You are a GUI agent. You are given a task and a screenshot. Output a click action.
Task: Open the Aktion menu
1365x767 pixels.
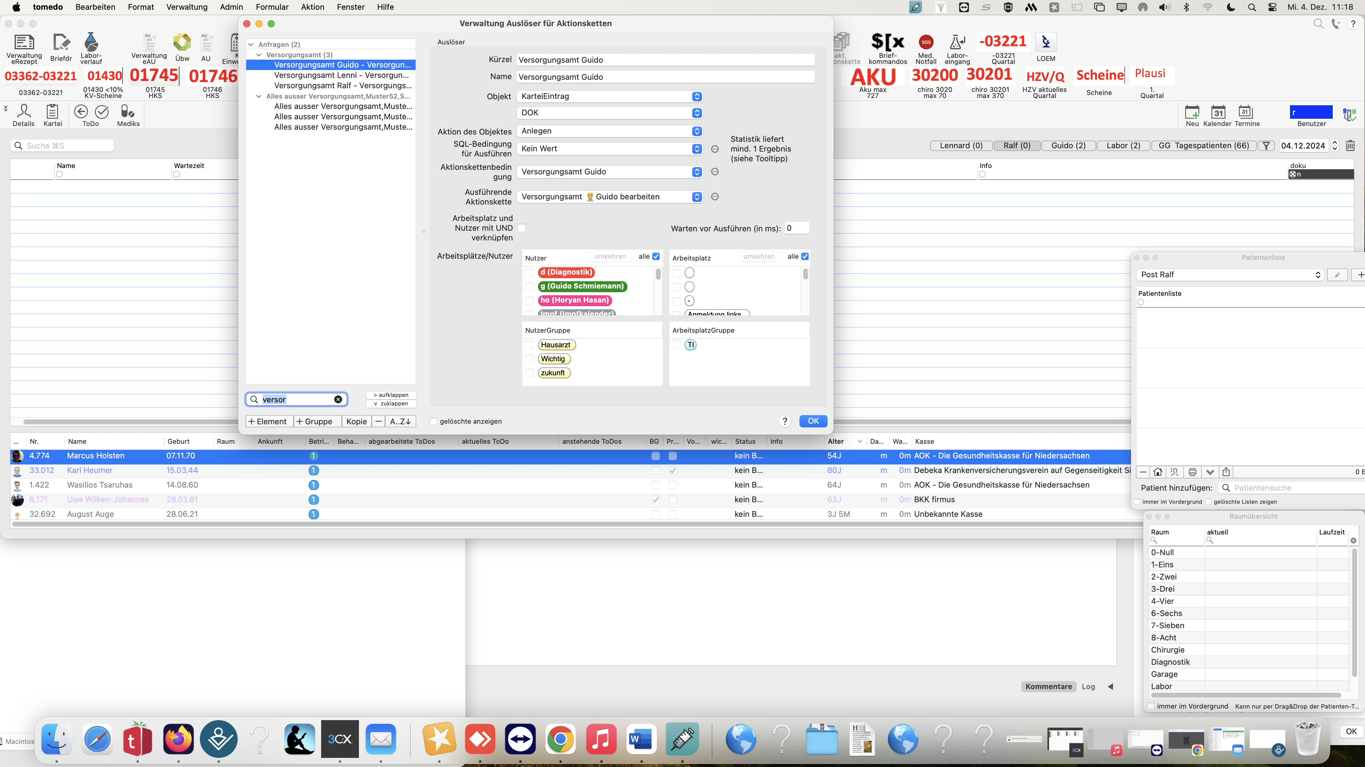(313, 7)
